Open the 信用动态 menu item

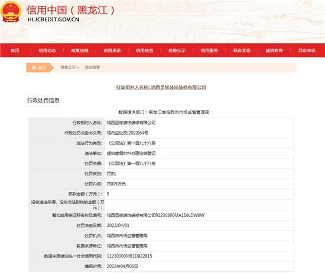pos(47,50)
